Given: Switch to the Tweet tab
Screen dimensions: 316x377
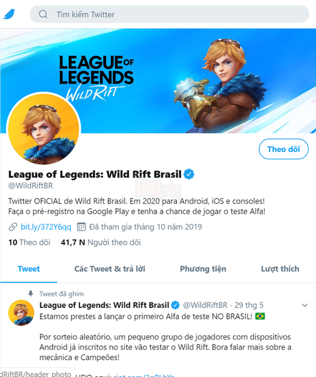Looking at the screenshot, I should (x=29, y=269).
